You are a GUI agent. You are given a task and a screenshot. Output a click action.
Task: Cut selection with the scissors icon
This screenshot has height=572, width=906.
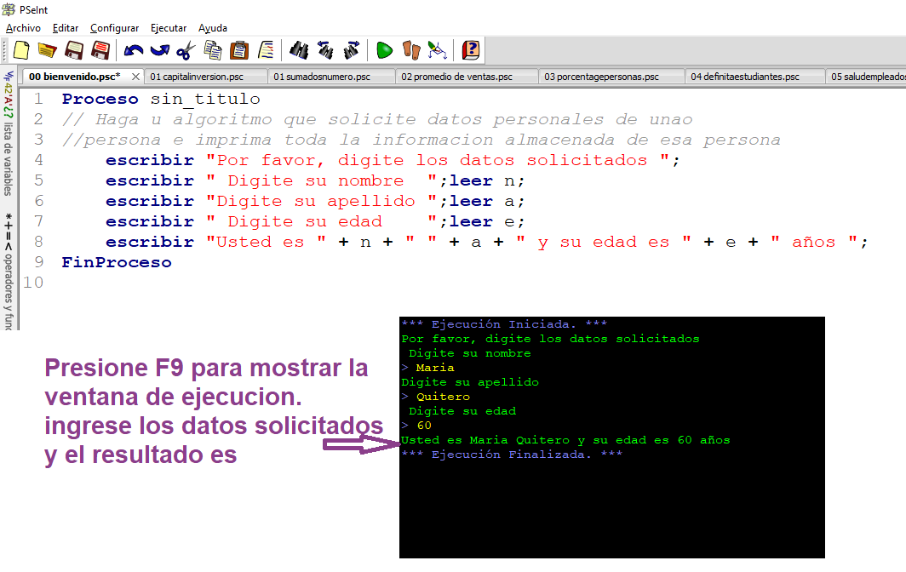click(x=186, y=50)
